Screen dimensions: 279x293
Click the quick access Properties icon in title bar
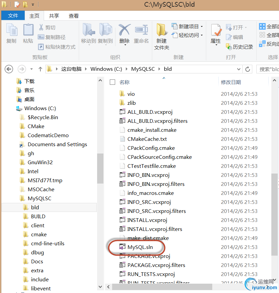(x=17, y=4)
